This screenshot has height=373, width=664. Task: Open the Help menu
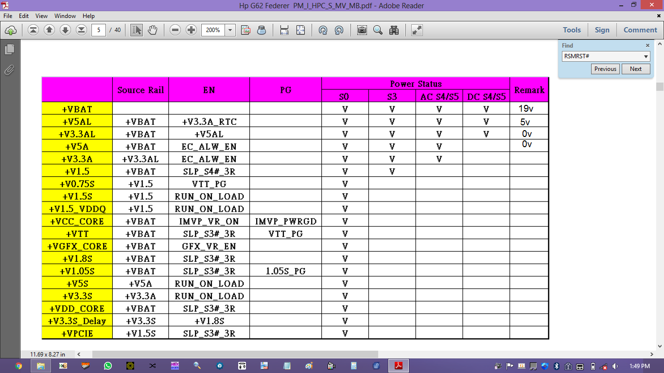(x=88, y=16)
